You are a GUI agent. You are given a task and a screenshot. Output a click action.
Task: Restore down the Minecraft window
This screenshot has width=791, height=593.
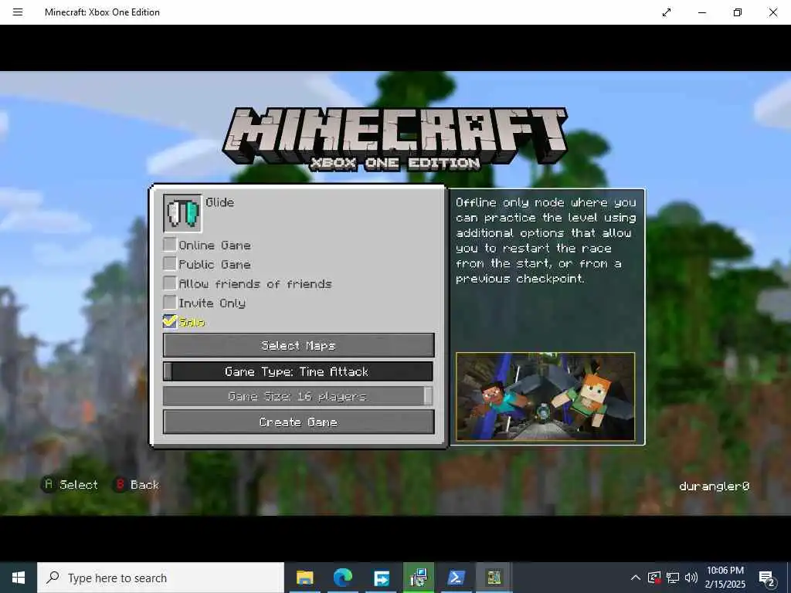[738, 12]
